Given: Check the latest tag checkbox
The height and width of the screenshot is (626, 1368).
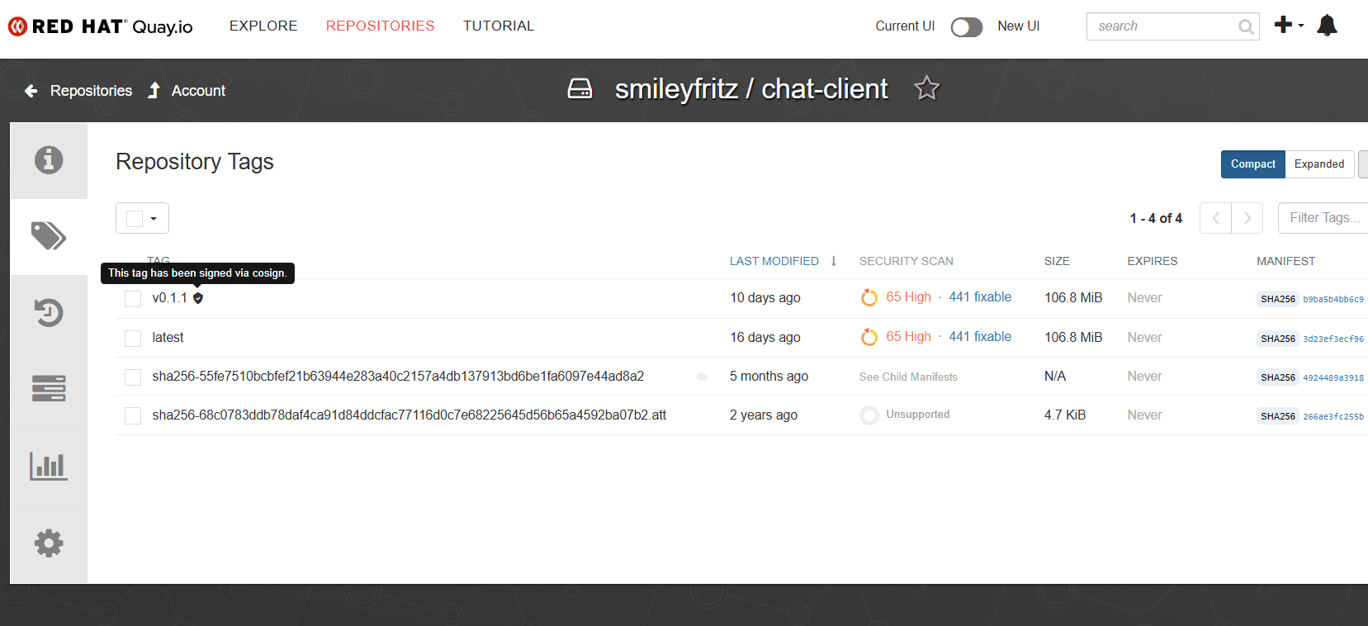Looking at the screenshot, I should [133, 339].
